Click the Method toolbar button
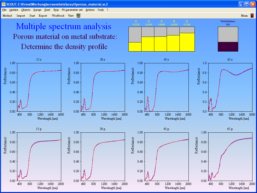Screen dimensions: 257x193 point(7,16)
